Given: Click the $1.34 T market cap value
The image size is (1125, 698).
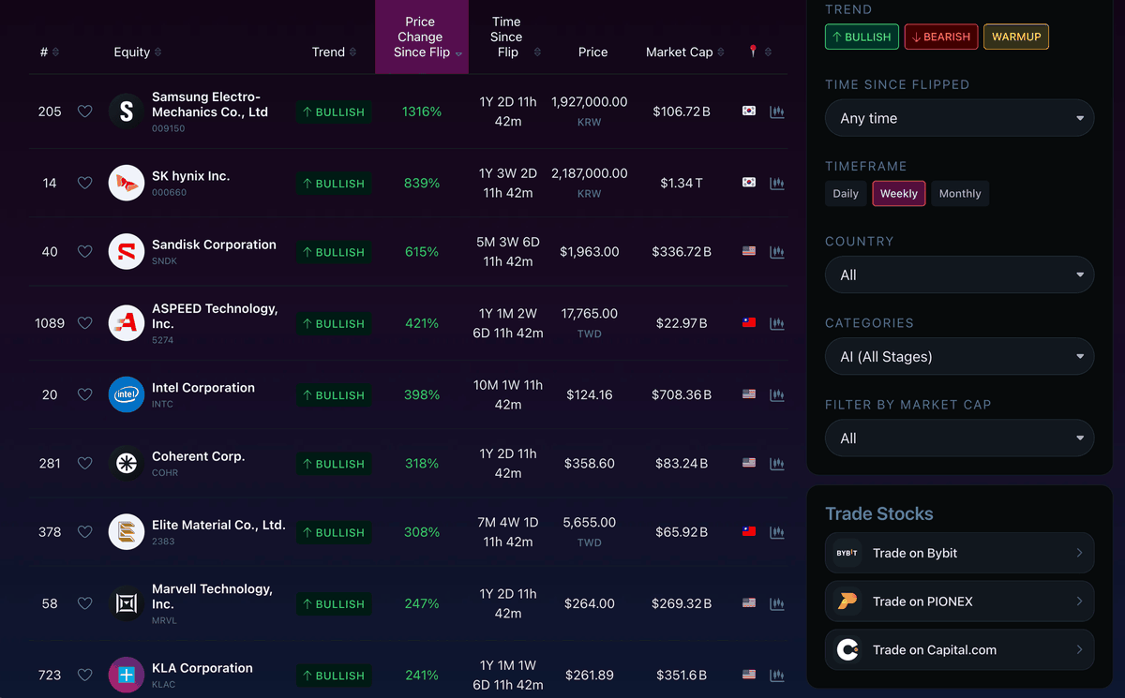Looking at the screenshot, I should tap(682, 183).
